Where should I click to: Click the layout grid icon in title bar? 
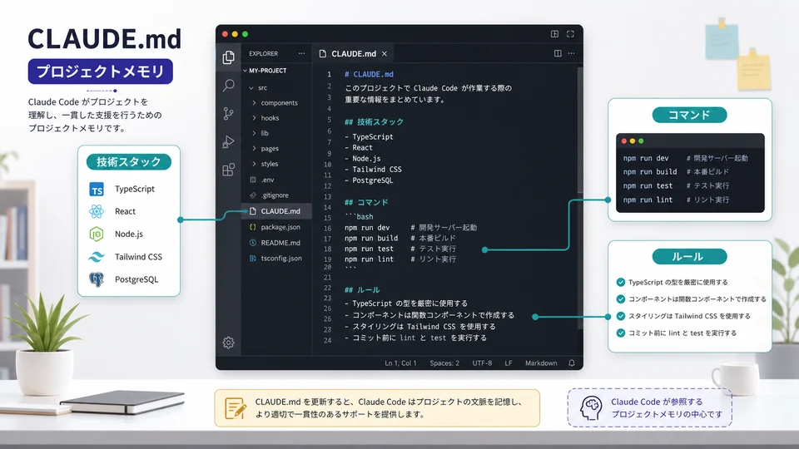coord(554,34)
